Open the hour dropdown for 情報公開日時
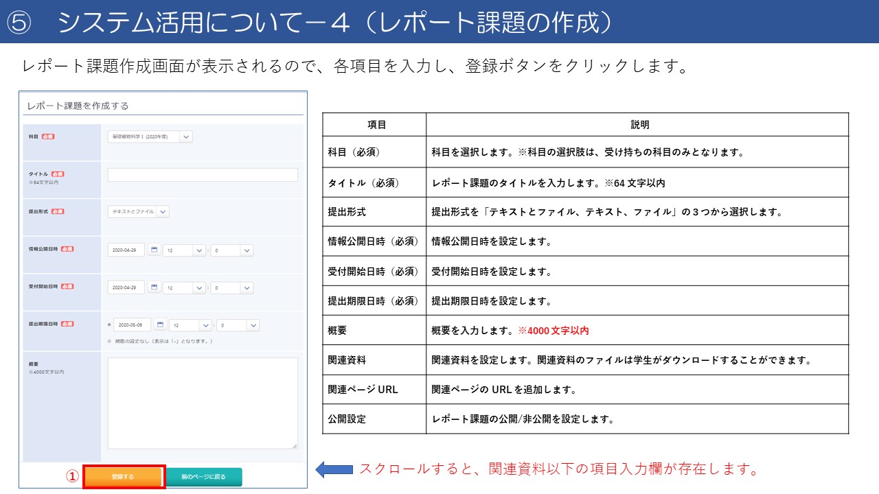The image size is (879, 494). 185,250
